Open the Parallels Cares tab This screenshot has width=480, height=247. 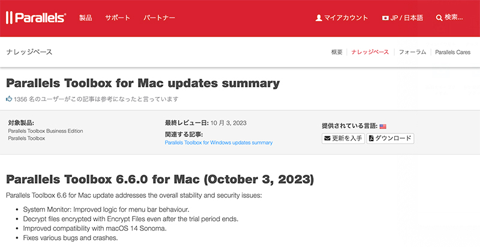(x=453, y=52)
